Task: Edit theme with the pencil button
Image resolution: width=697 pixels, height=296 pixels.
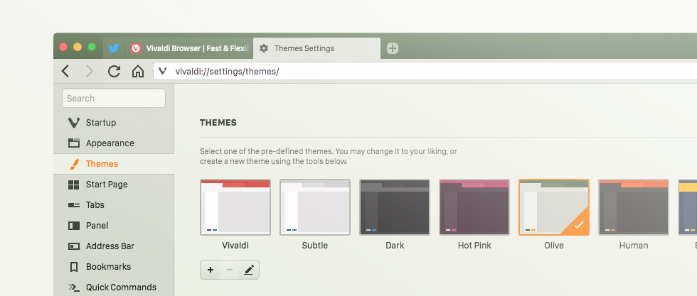Action: 249,270
